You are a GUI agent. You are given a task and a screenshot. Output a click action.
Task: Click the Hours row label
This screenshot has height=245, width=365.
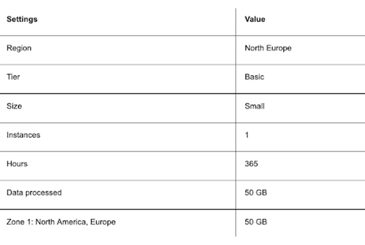click(17, 164)
